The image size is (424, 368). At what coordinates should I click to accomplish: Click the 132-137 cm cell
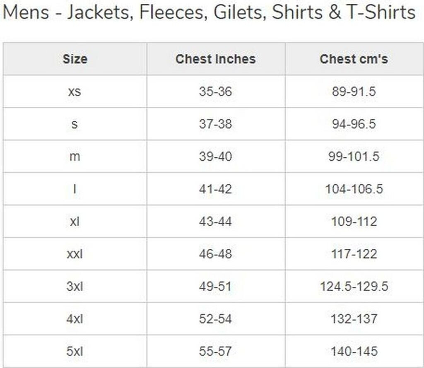pos(354,319)
